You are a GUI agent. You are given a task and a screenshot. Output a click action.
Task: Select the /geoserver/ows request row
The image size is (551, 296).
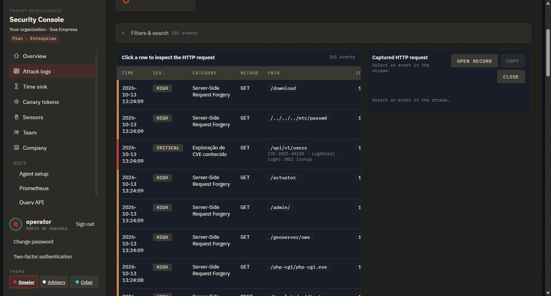[x=239, y=243]
